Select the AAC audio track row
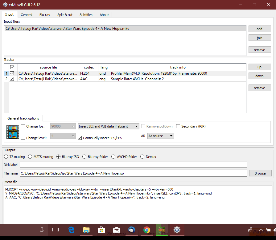This screenshot has width=276, height=240. click(125, 79)
